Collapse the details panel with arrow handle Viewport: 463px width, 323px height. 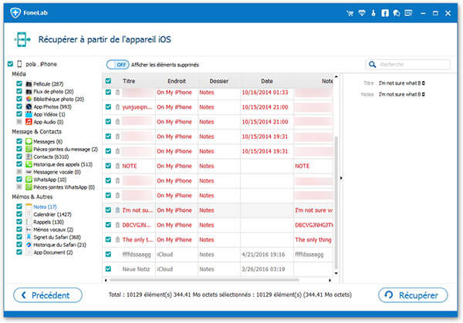[x=342, y=179]
